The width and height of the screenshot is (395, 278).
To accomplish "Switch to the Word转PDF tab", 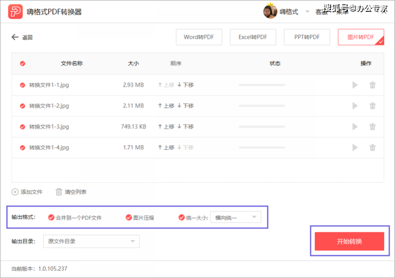I will [x=199, y=37].
